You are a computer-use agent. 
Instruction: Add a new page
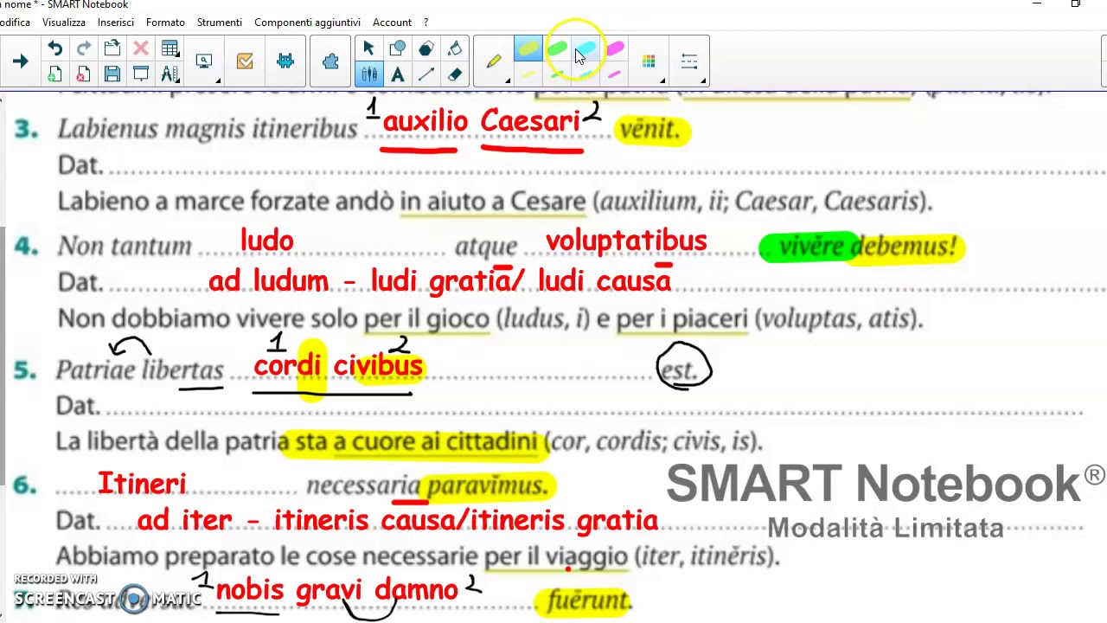click(x=54, y=74)
